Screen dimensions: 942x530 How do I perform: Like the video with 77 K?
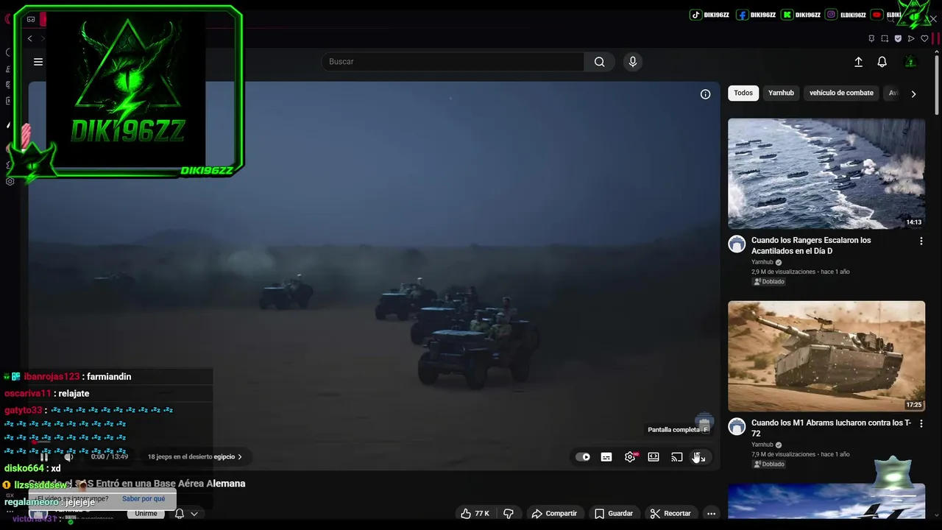coord(475,513)
